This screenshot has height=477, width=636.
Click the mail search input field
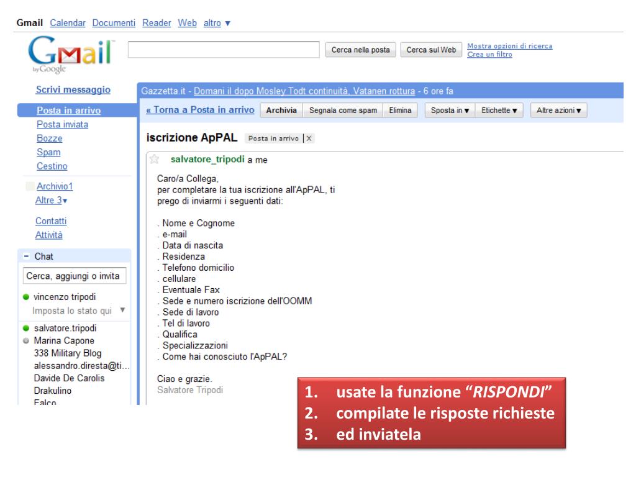click(224, 50)
